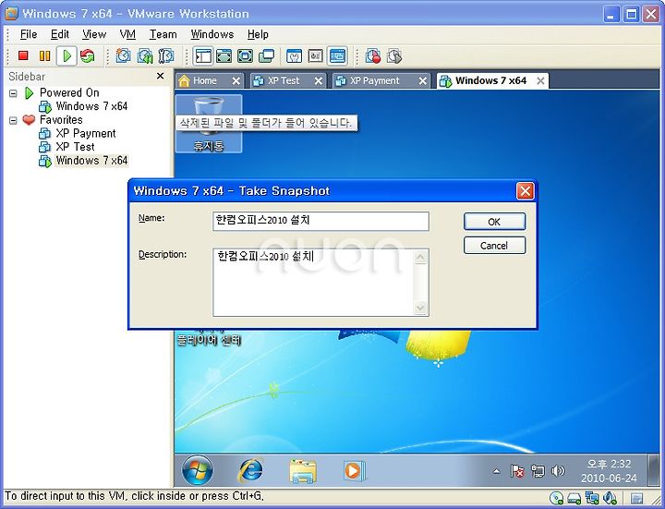
Task: Collapse the Favorites tree group
Action: click(13, 120)
